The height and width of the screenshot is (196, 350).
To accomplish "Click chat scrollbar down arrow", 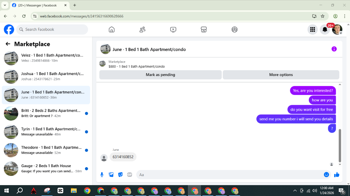I will pos(340,165).
